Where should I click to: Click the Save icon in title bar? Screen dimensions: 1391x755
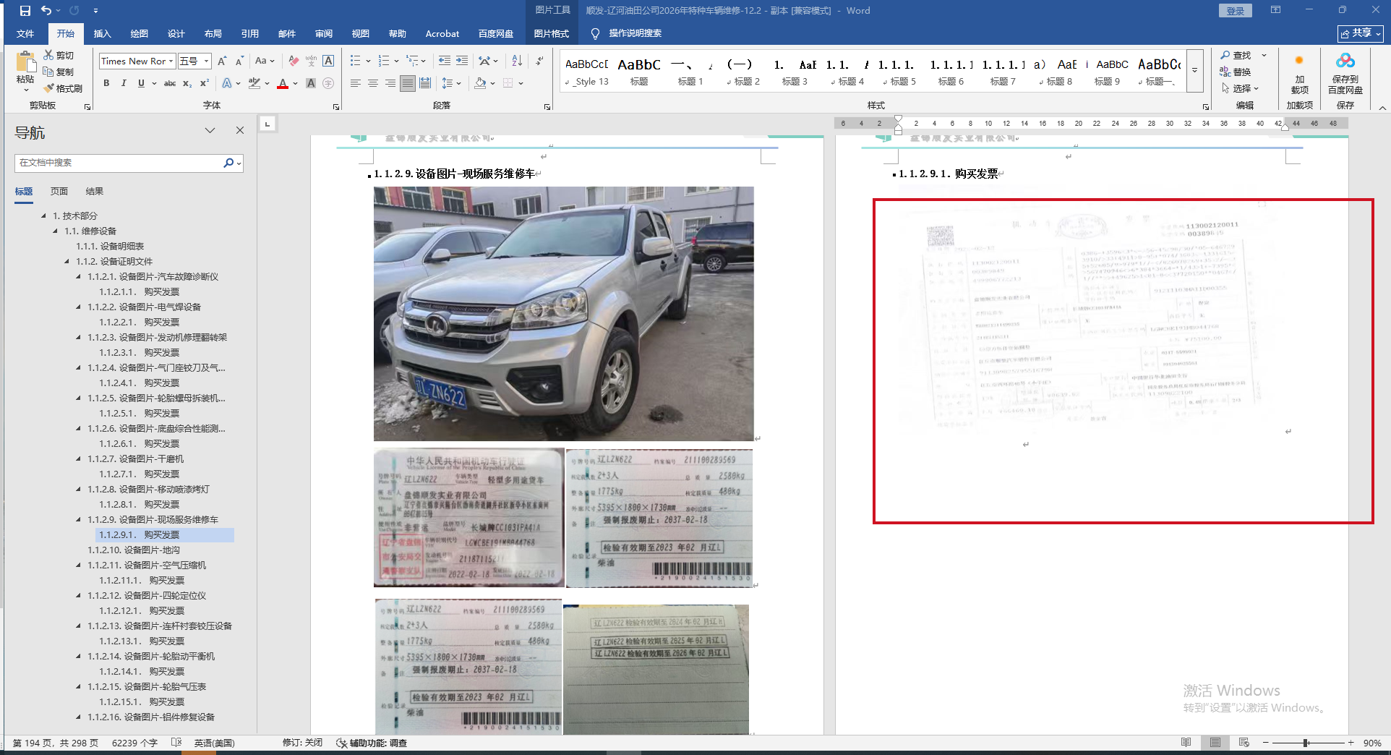25,11
